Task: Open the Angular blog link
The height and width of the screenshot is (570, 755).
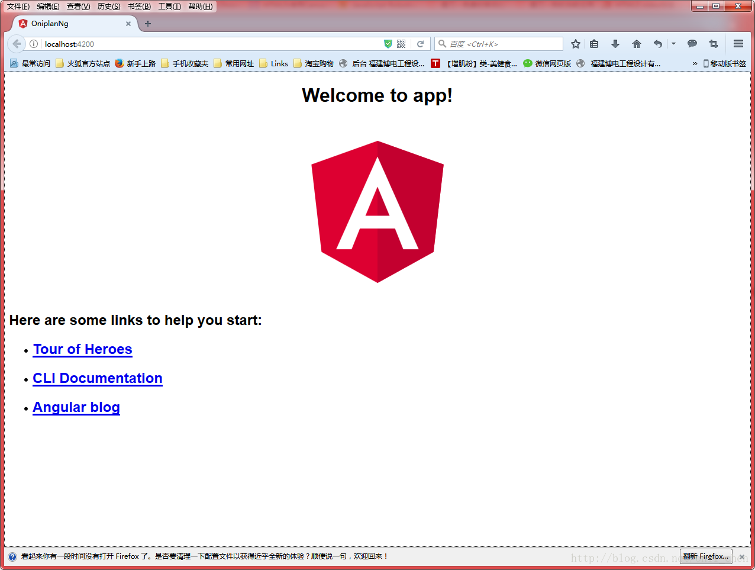Action: coord(76,407)
